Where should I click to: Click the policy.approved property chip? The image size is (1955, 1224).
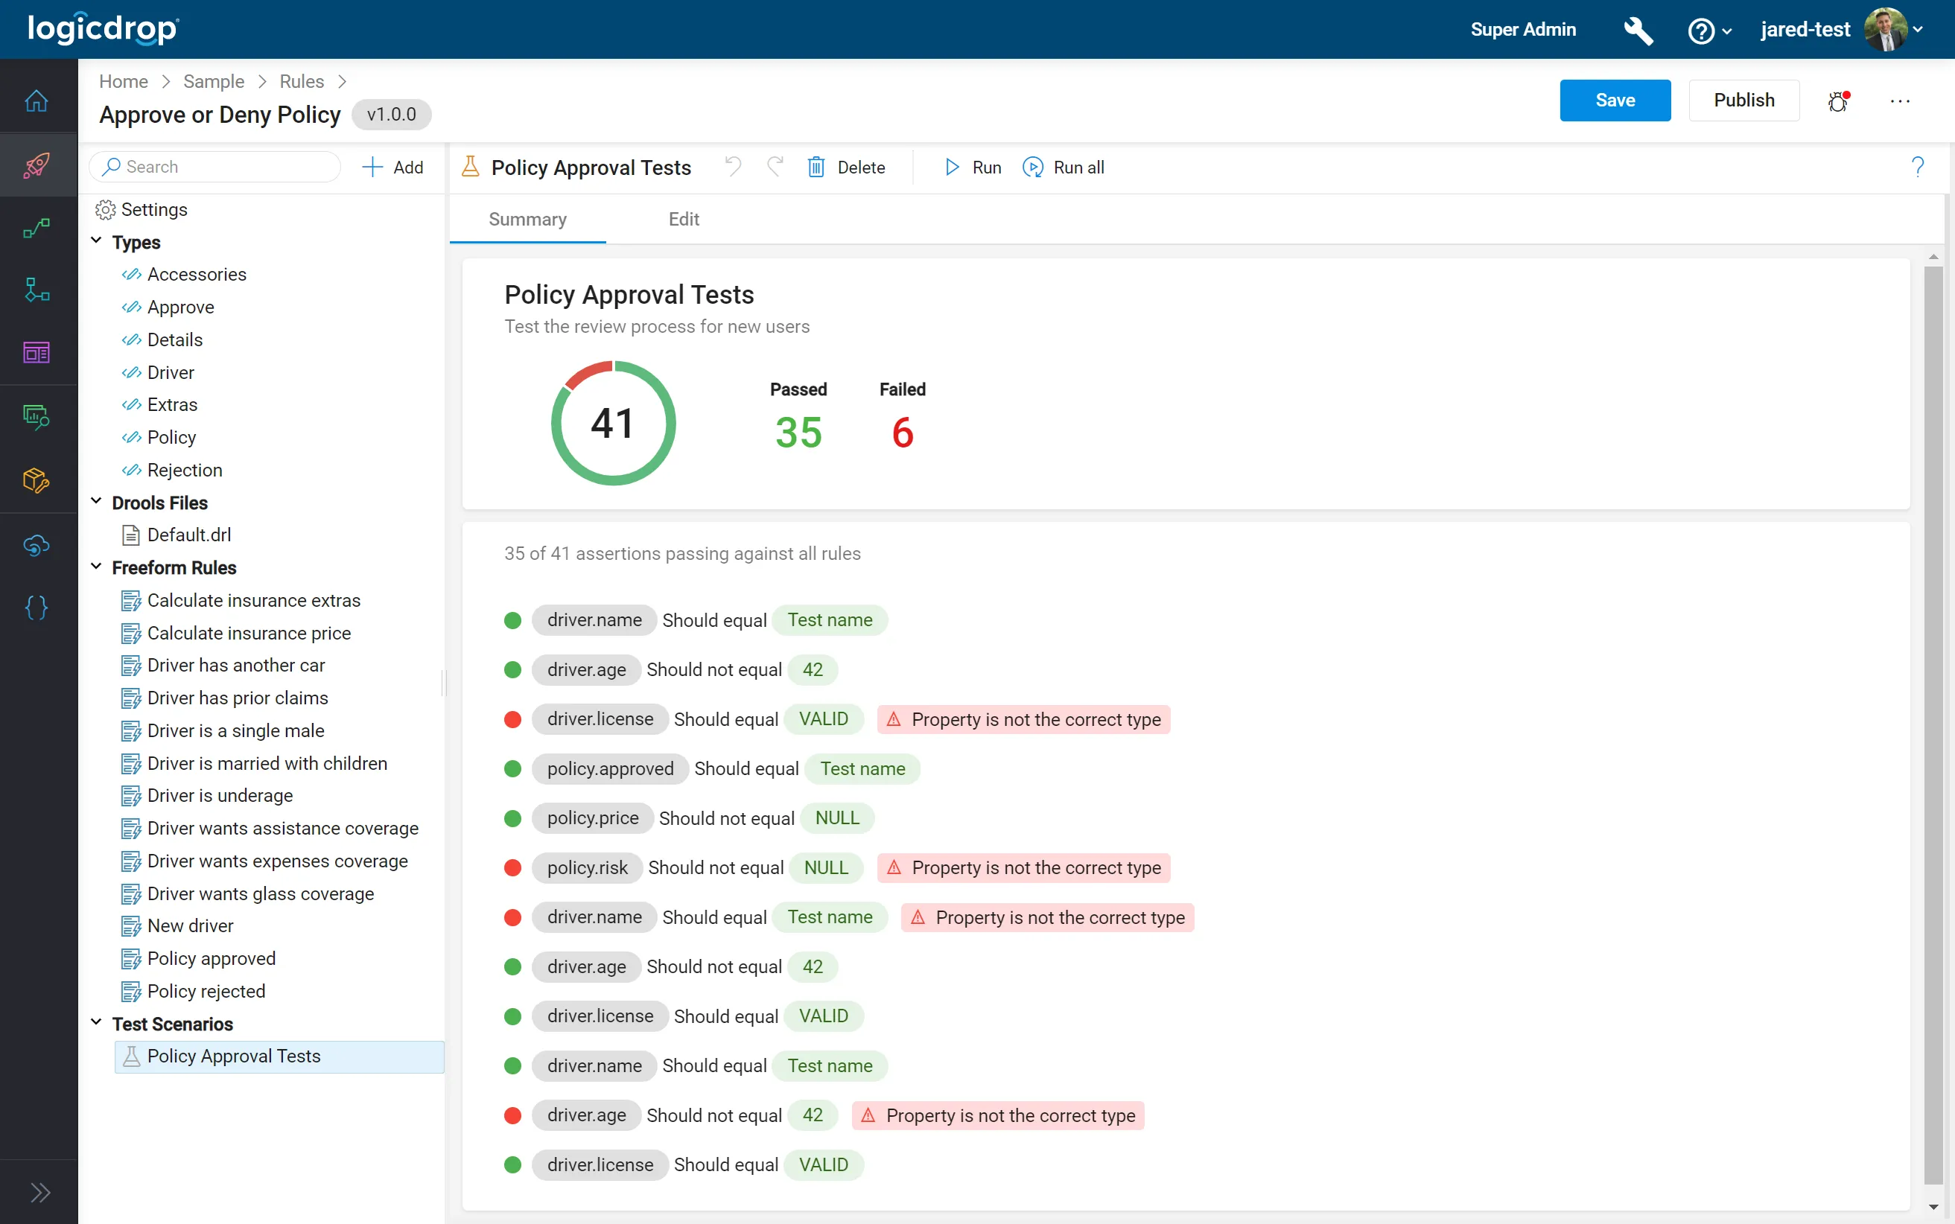point(609,768)
